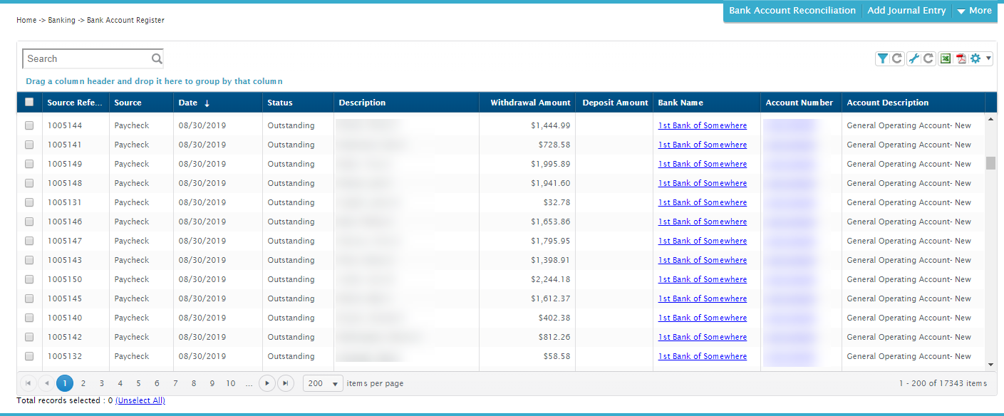Toggle the select-all header checkbox
The height and width of the screenshot is (416, 1004).
[29, 103]
